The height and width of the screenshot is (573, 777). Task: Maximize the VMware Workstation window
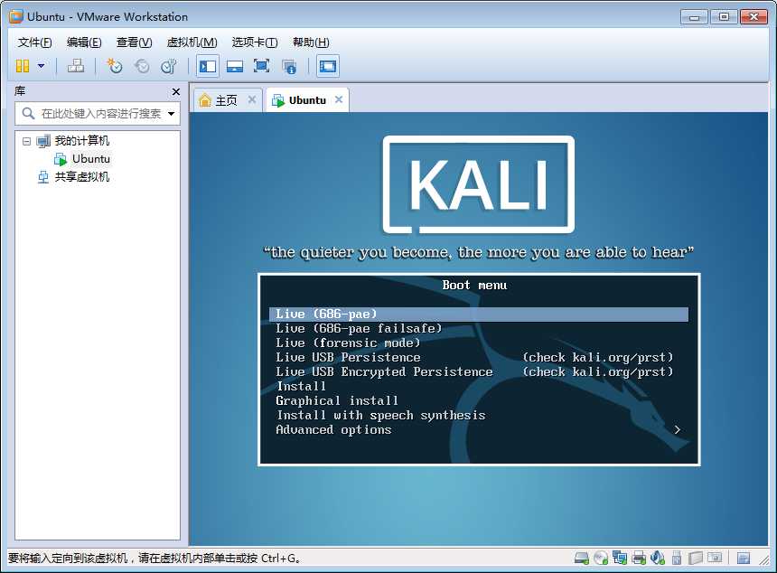pos(724,17)
